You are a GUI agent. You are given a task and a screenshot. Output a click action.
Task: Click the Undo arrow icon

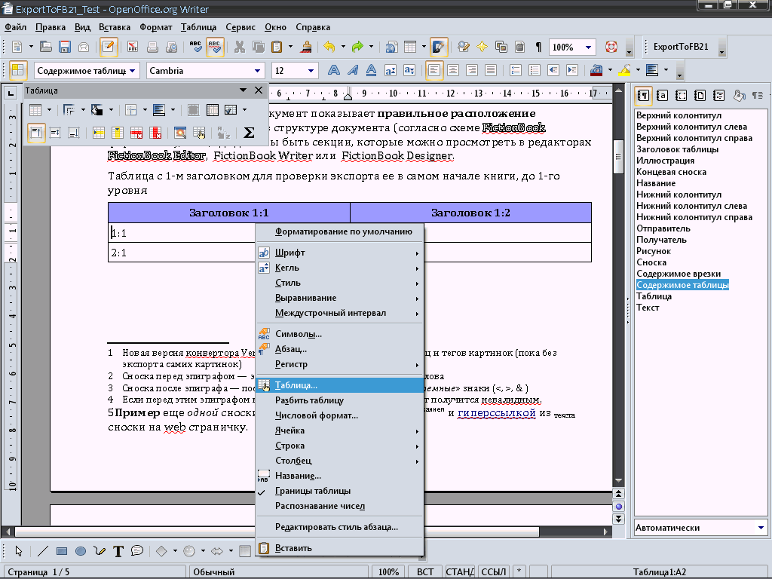(329, 47)
